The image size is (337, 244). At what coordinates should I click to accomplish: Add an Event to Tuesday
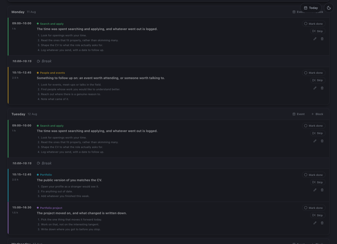click(x=299, y=114)
